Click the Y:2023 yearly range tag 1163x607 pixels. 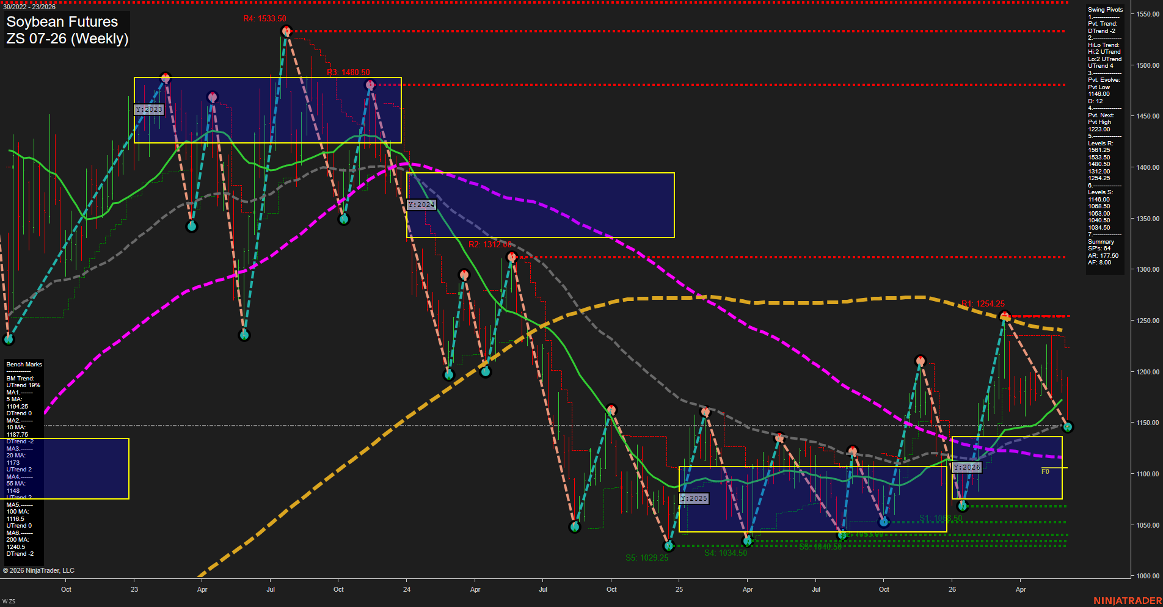point(149,109)
